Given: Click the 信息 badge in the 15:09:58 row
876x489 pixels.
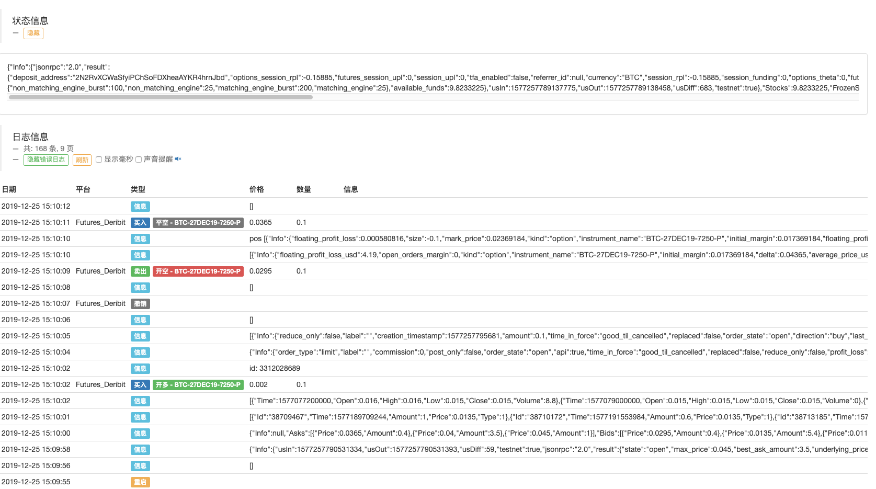Looking at the screenshot, I should pyautogui.click(x=140, y=450).
